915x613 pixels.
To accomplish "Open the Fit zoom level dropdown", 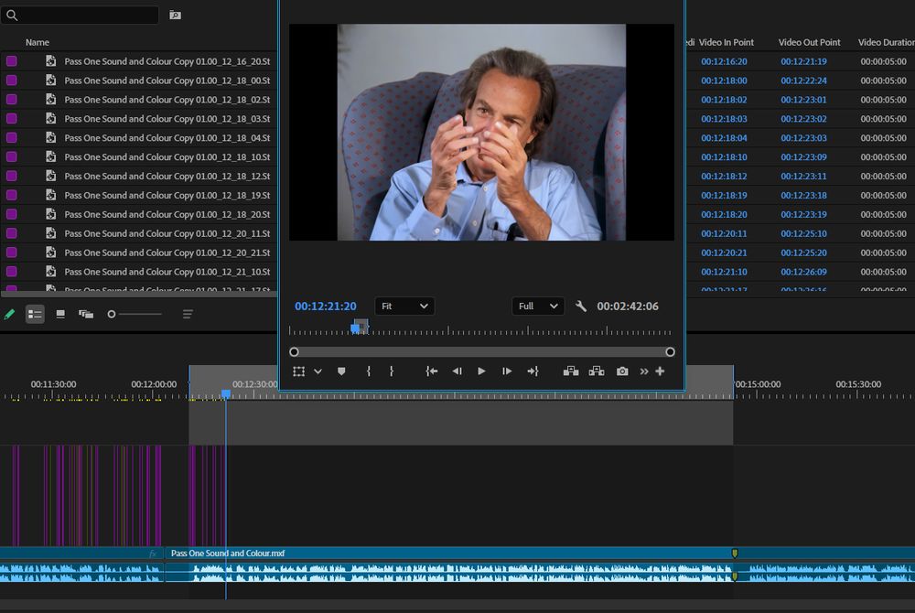I will pos(404,306).
